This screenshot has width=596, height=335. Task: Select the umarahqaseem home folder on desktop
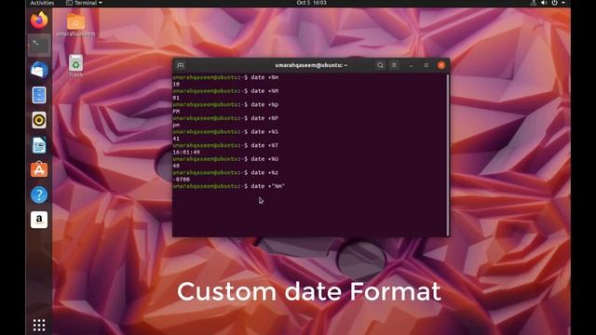click(75, 25)
